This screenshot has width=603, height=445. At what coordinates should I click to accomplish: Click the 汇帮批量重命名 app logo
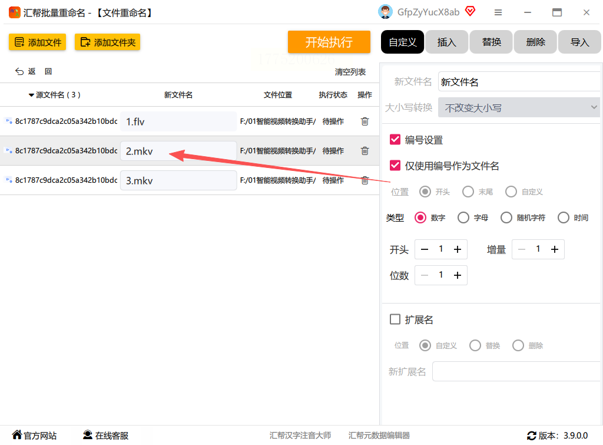(15, 12)
